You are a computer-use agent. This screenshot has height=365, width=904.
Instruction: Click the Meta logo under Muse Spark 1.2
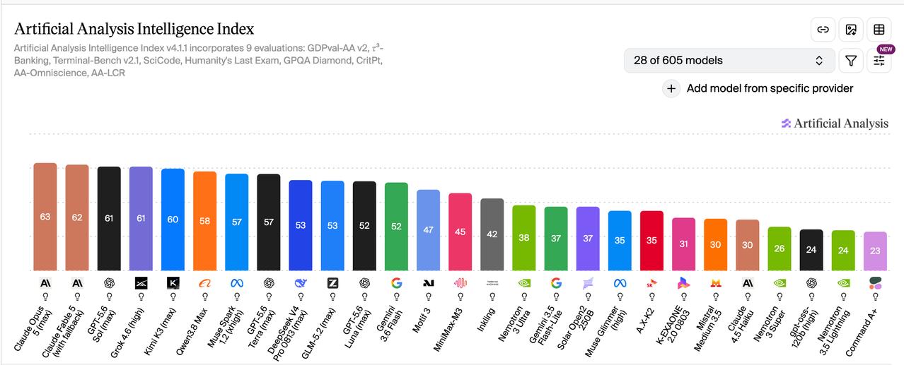click(x=237, y=282)
